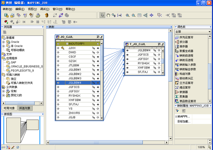This screenshot has height=150, width=213.
Task: Click the crossed-circle icon in status bar
Action: click(x=18, y=147)
